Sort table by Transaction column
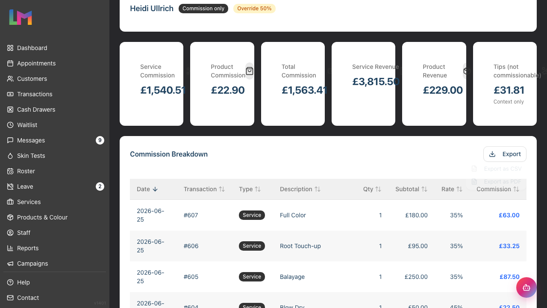 click(204, 189)
